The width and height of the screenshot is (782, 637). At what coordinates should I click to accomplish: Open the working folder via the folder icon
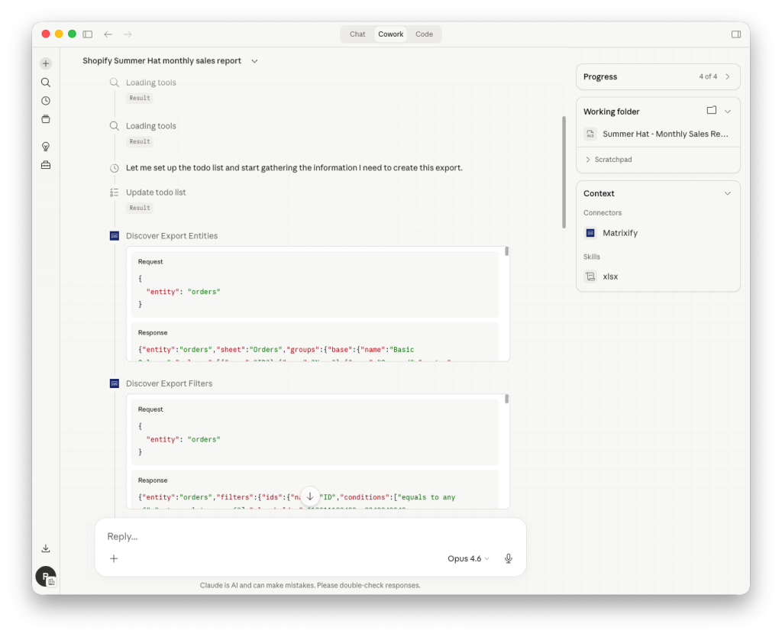tap(712, 111)
